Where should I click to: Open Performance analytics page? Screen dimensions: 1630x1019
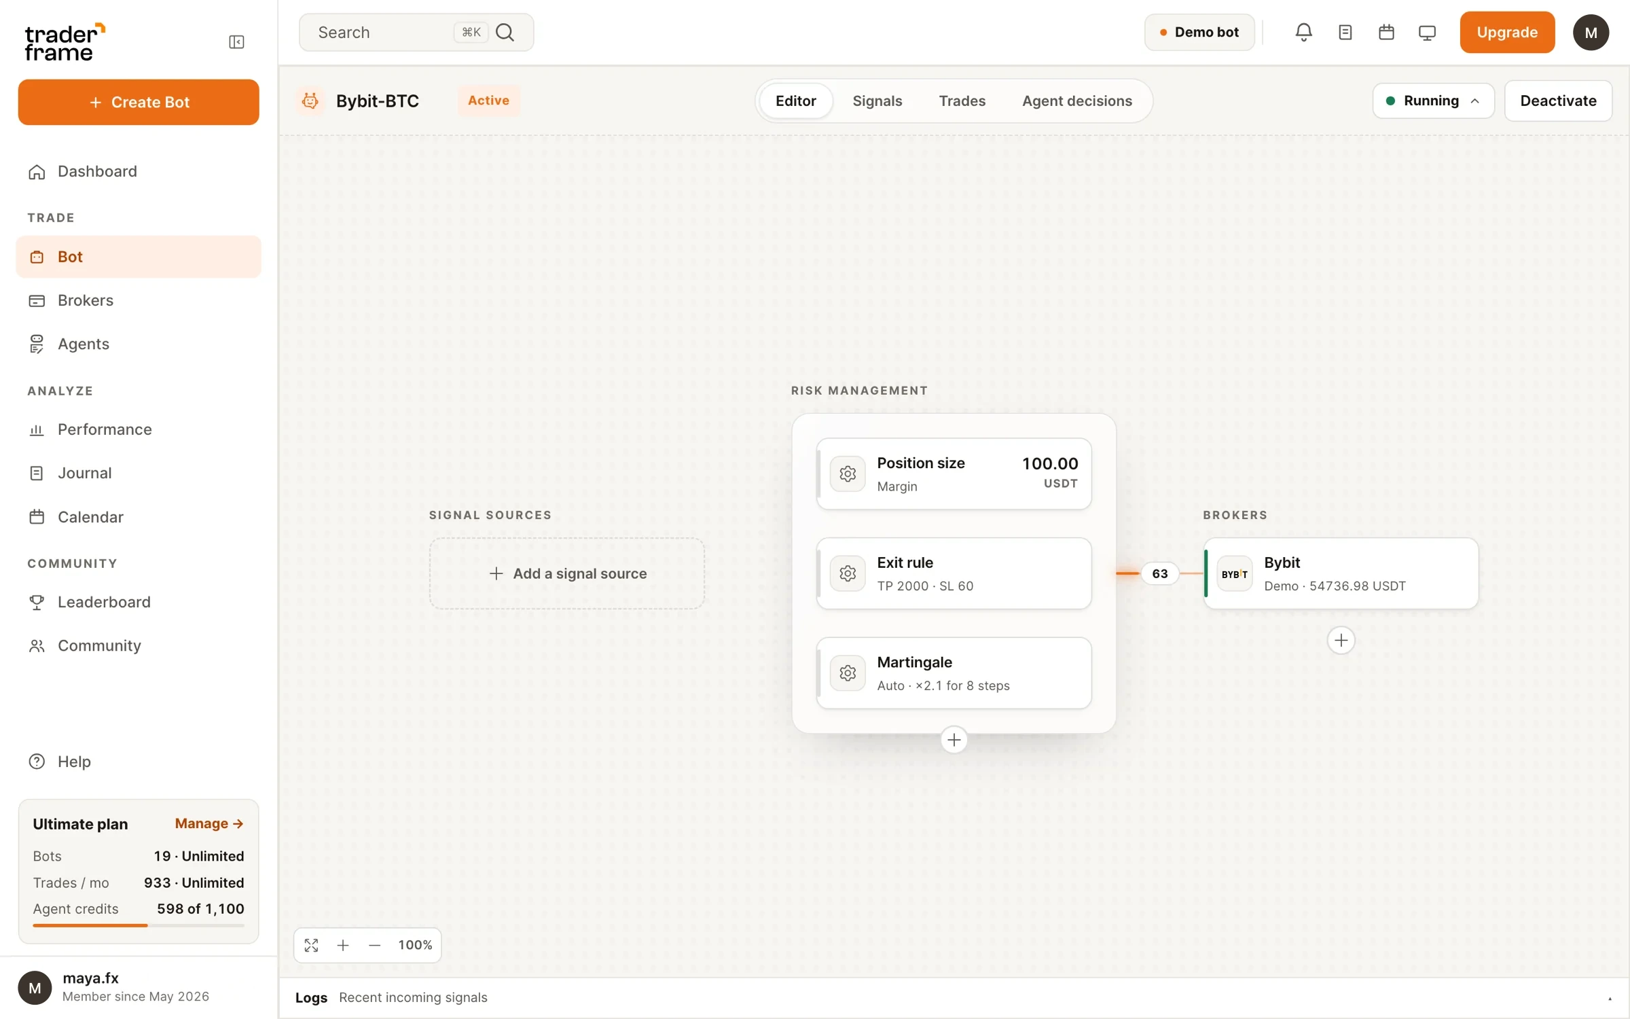point(139,429)
